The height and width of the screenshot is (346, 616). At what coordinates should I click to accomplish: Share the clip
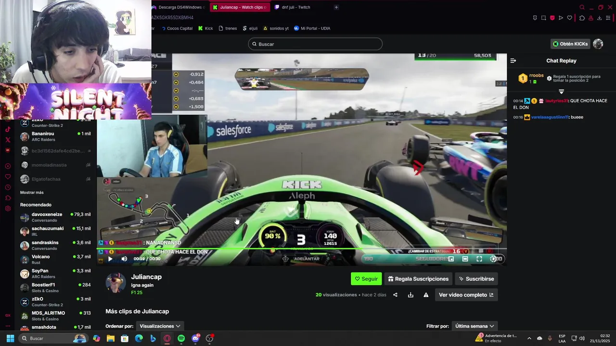click(395, 295)
